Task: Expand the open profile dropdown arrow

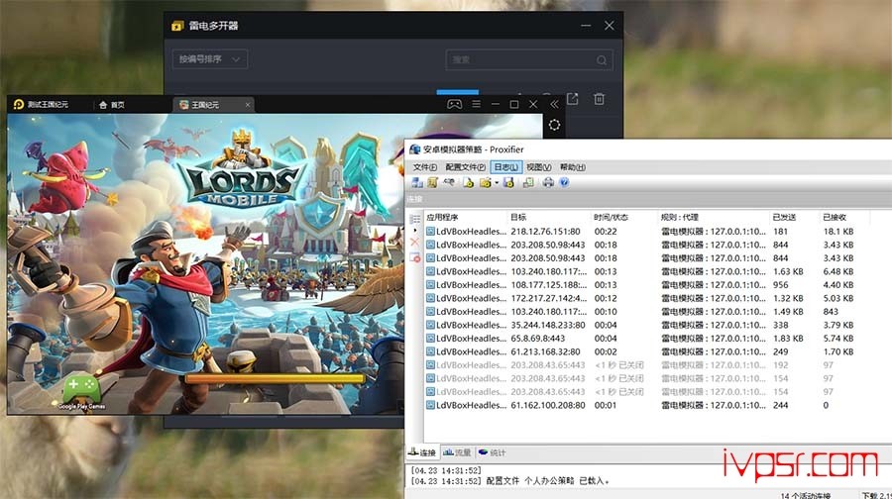Action: (x=497, y=183)
